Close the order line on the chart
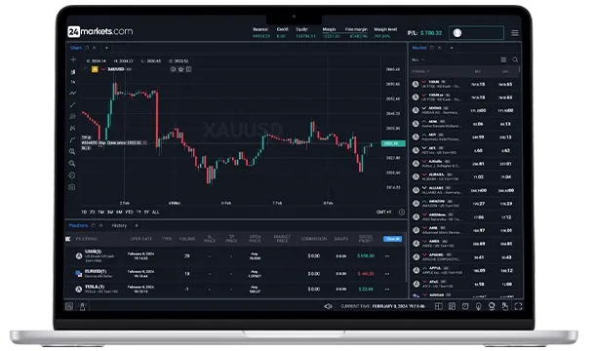The height and width of the screenshot is (351, 595). pyautogui.click(x=144, y=143)
